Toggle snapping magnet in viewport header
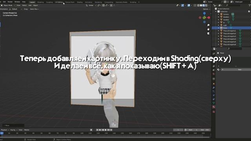This screenshot has width=251, height=141. [x=104, y=5]
